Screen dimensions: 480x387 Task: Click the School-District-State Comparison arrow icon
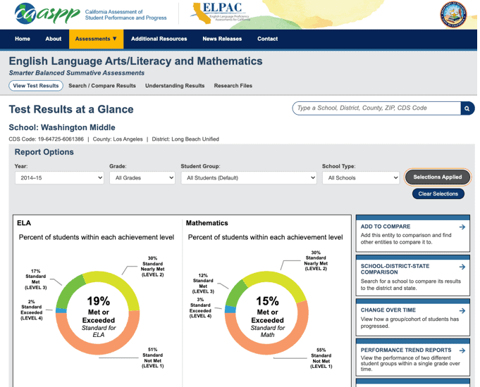coord(462,267)
